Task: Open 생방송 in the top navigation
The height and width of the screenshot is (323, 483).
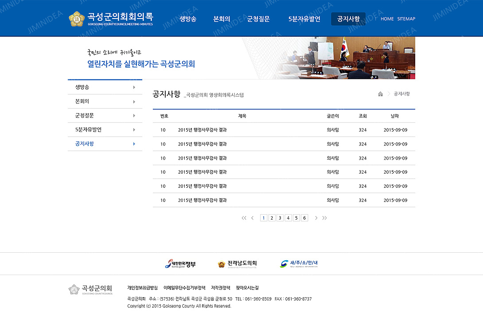Action: coord(188,19)
